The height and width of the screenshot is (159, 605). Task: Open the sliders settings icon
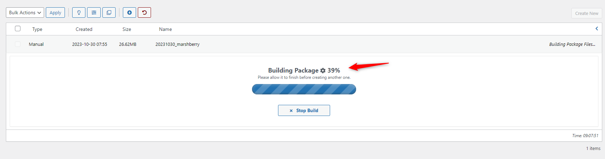[x=94, y=12]
